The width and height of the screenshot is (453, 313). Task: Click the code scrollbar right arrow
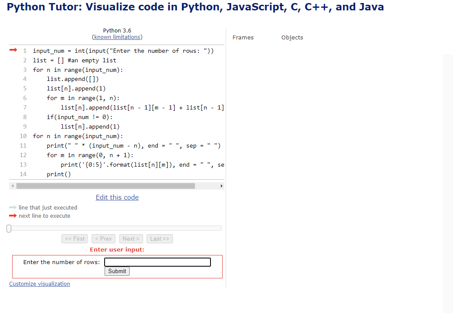(221, 186)
